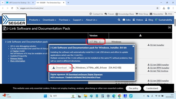Accept cookies with I understand
Viewport: 176px width, 99px height.
(152, 88)
